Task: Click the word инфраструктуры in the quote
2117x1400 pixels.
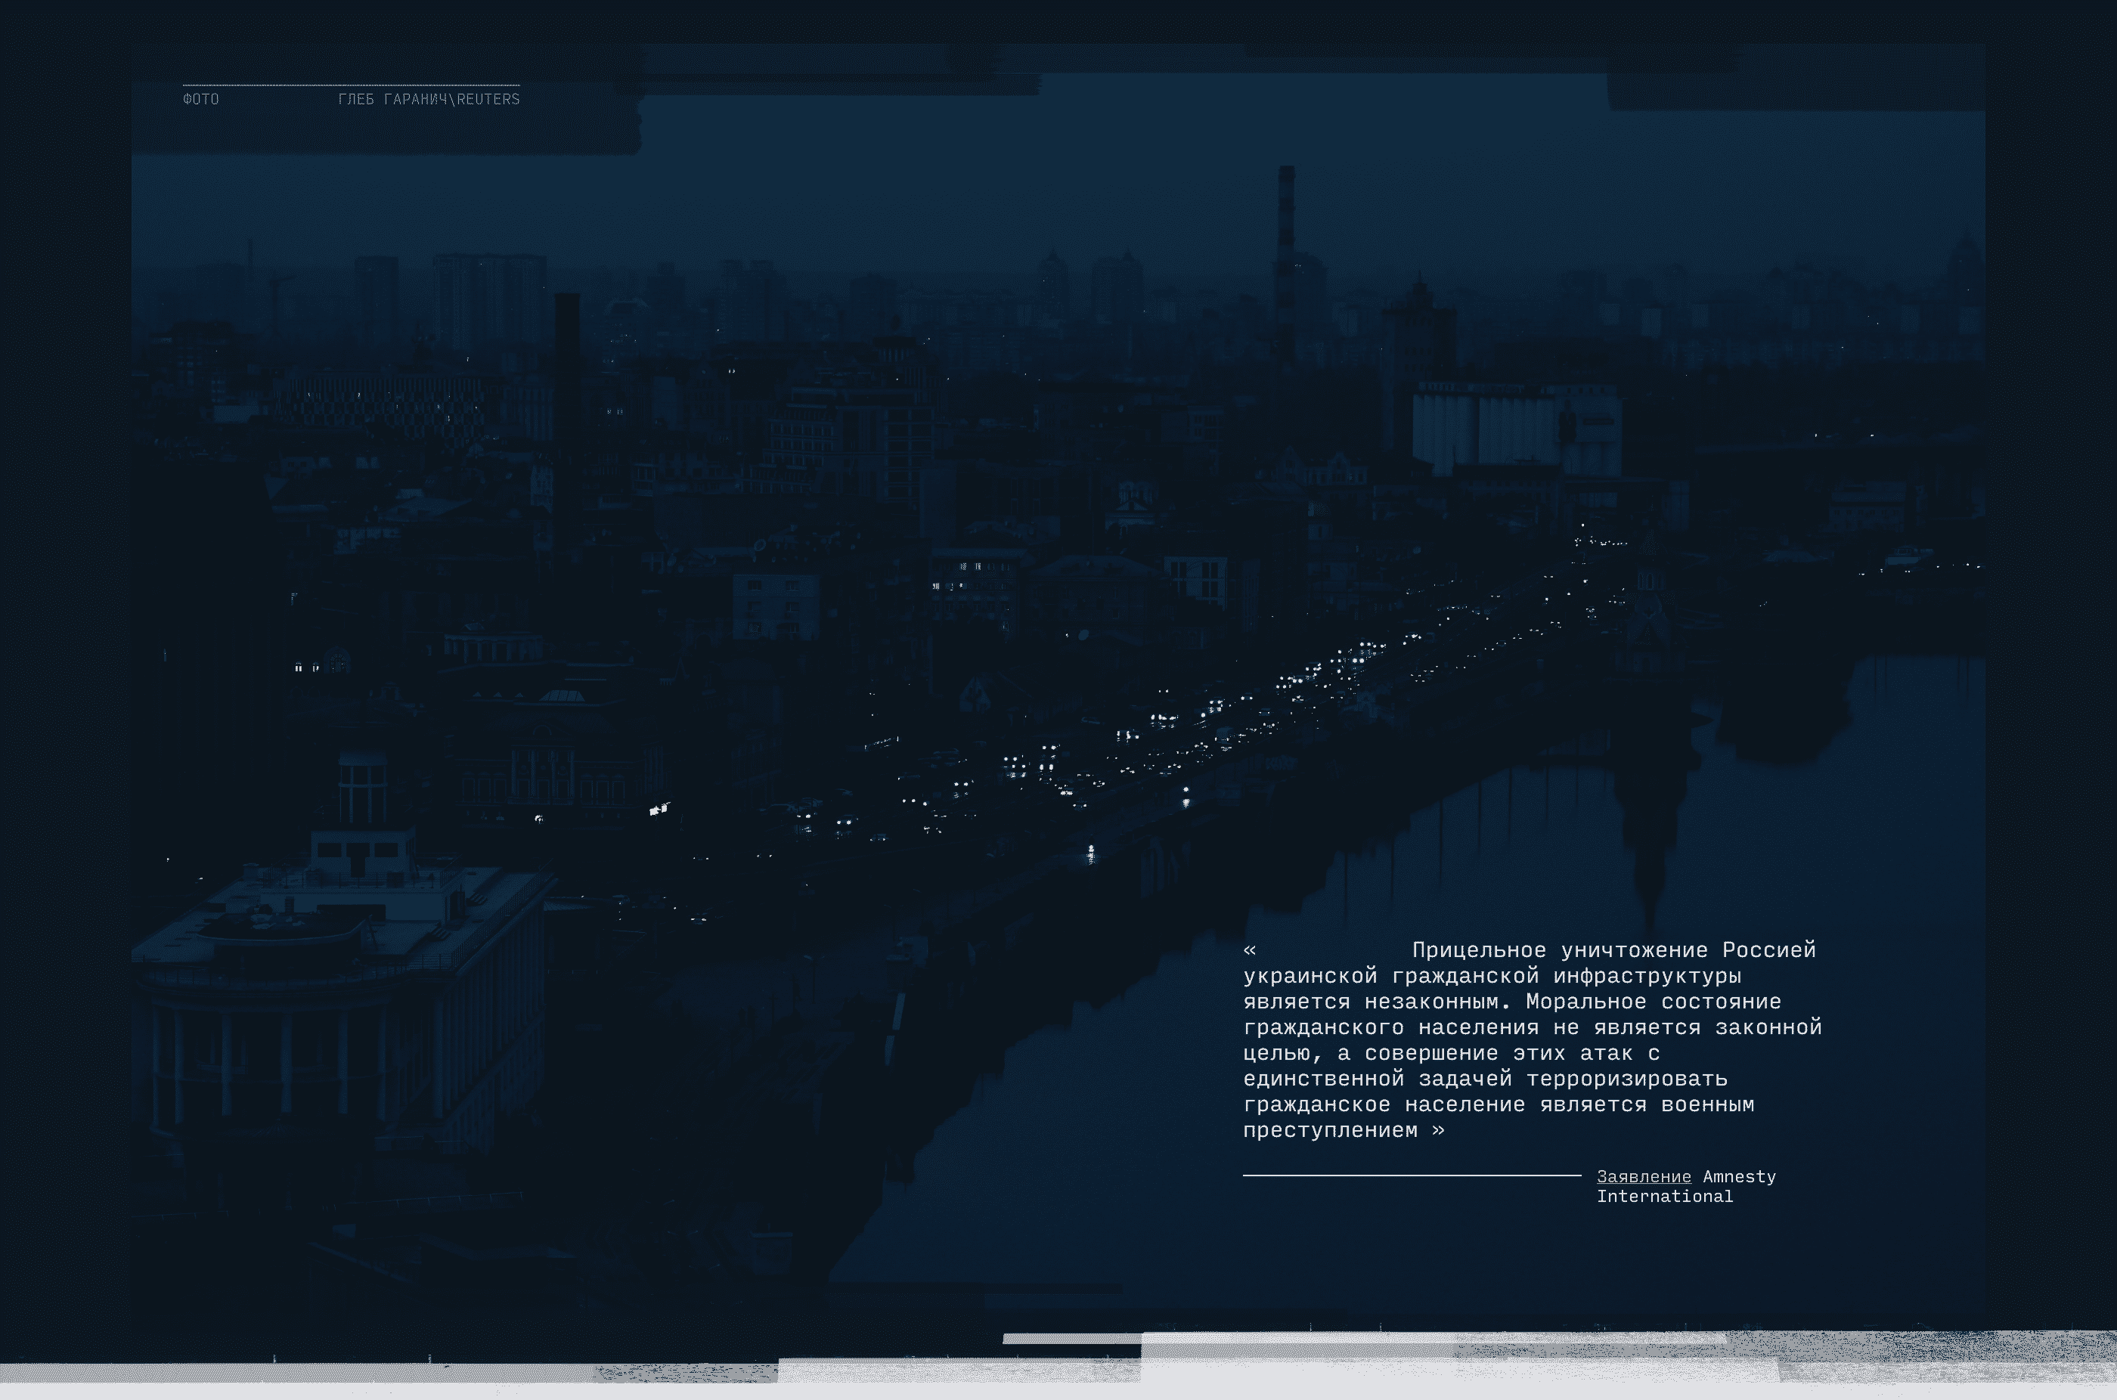Action: [x=1647, y=976]
